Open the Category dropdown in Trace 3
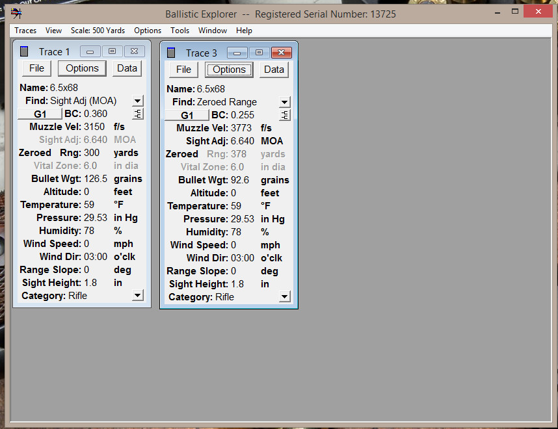 coord(285,296)
